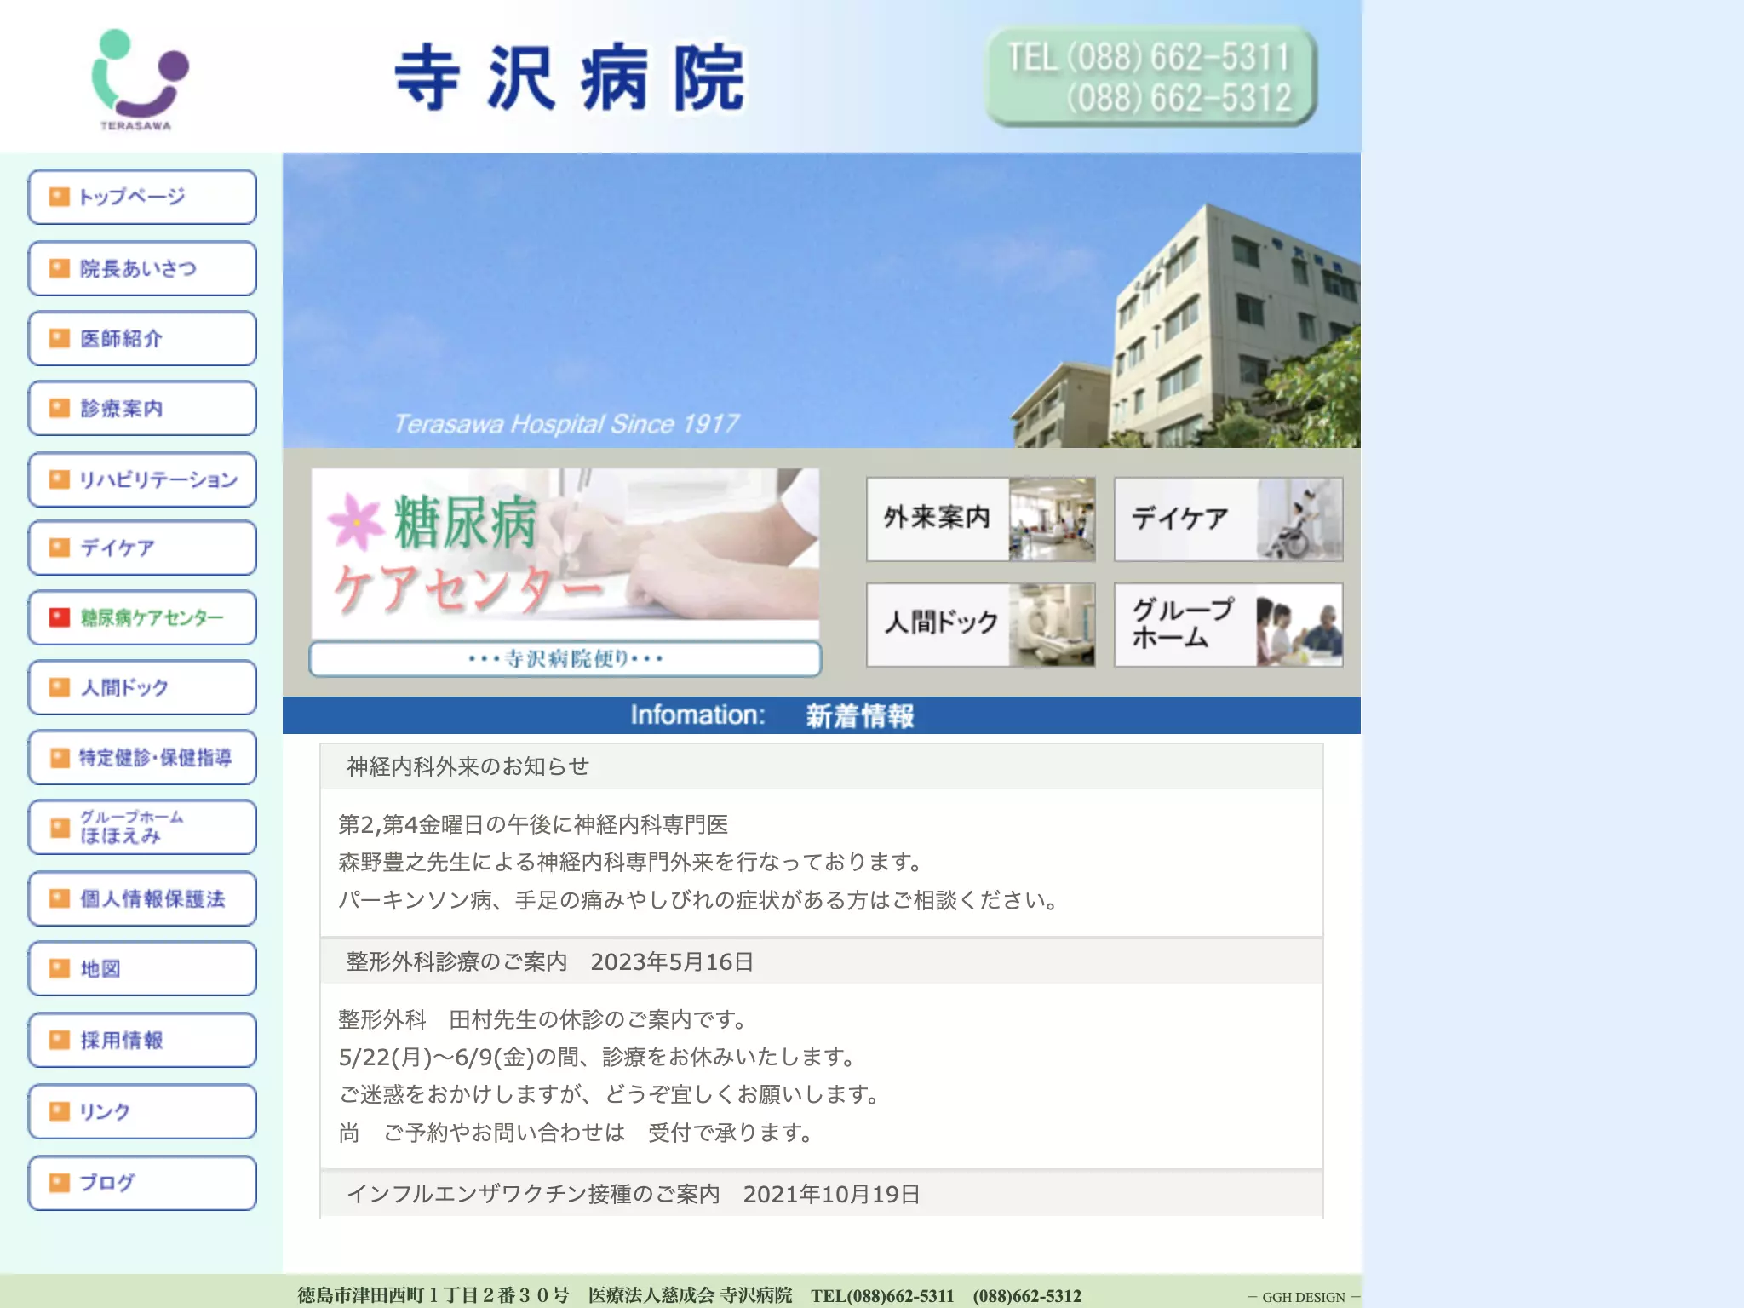The width and height of the screenshot is (1744, 1308).
Task: Select 診療案内 in sidebar
Action: pyautogui.click(x=142, y=408)
